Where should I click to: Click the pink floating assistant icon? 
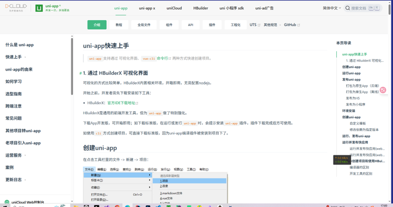383,90
